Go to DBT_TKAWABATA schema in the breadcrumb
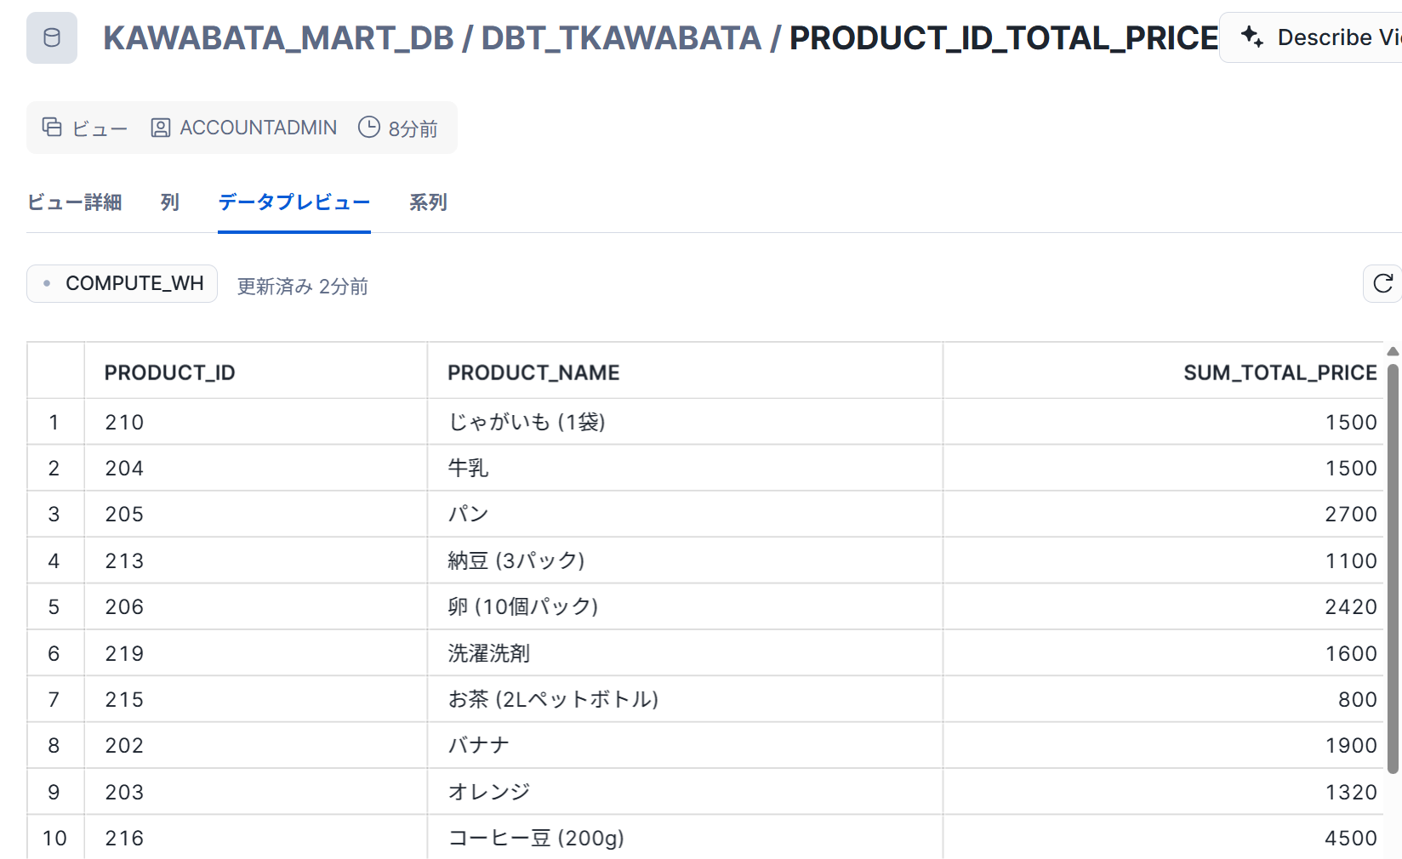 621,38
